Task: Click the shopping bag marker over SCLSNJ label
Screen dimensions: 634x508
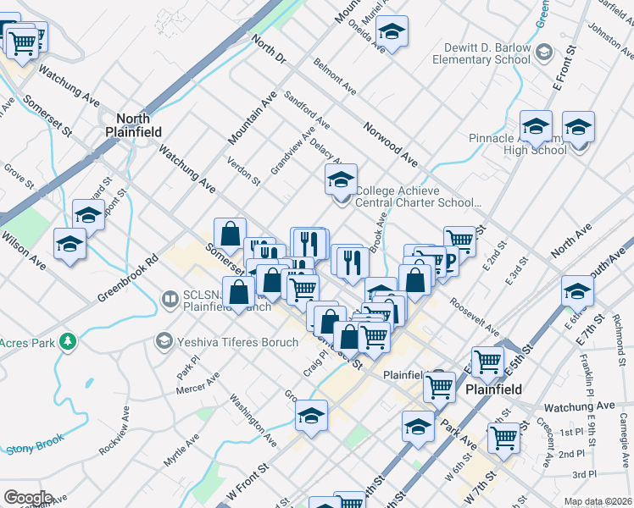Action: click(x=238, y=295)
